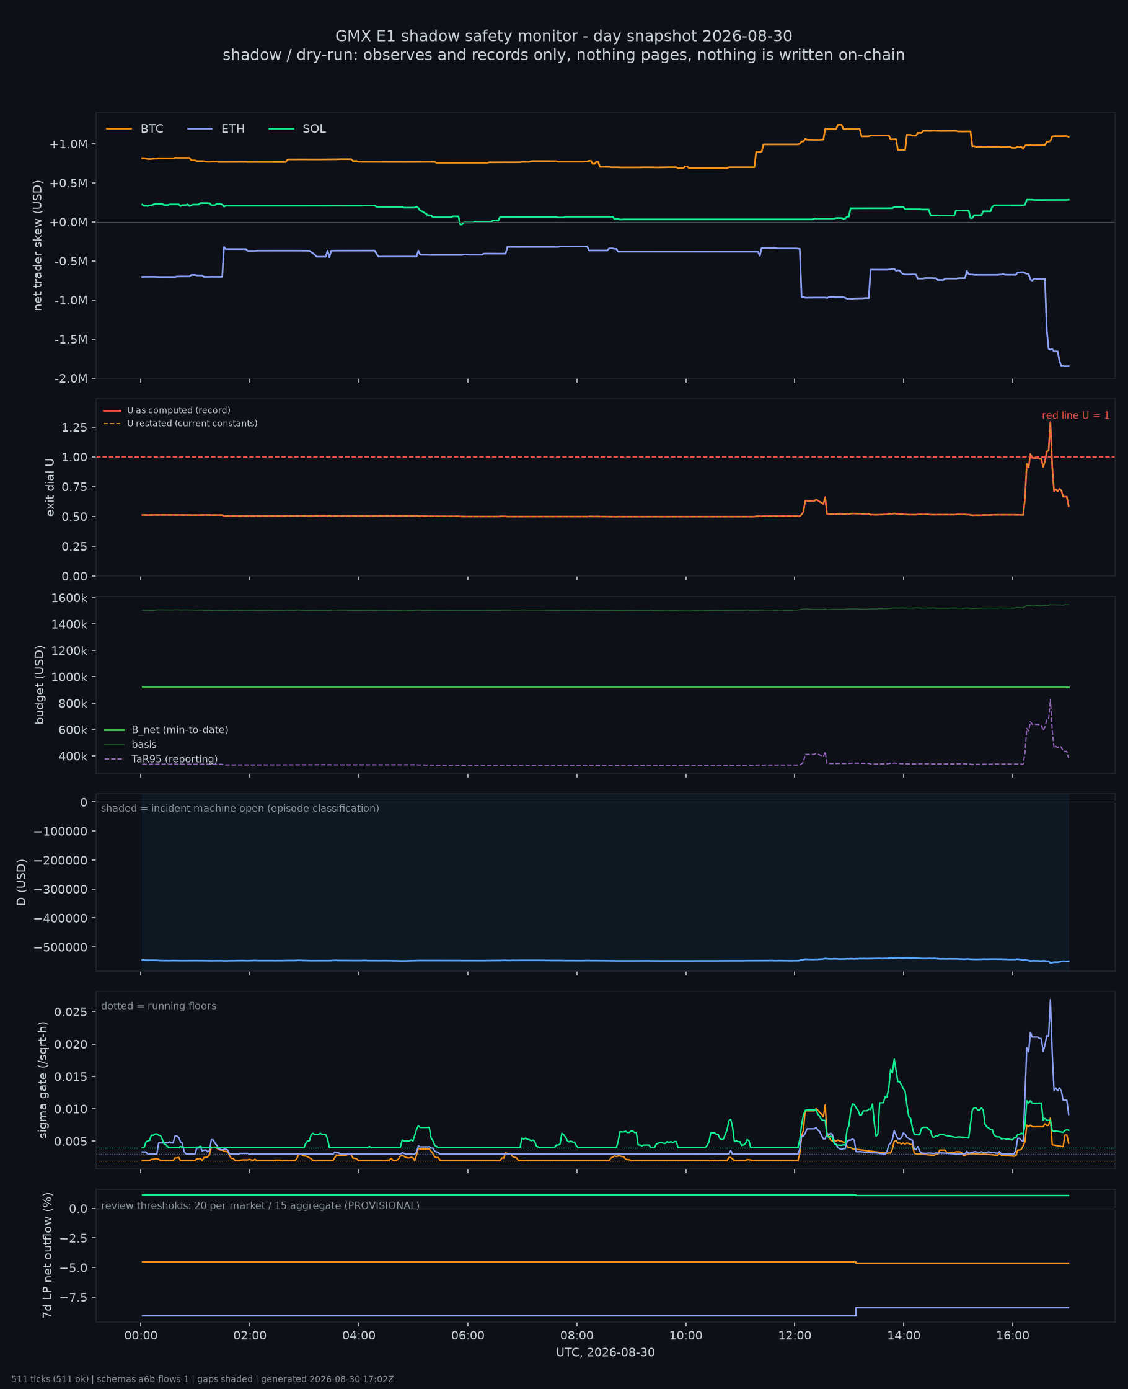Click the 'D (USD)' axis label
This screenshot has height=1389, width=1128.
[x=22, y=882]
